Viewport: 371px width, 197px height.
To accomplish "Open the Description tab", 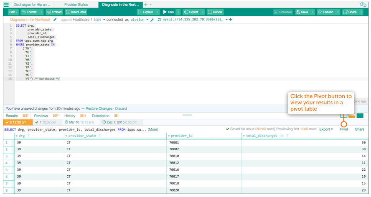I will pos(101,116).
